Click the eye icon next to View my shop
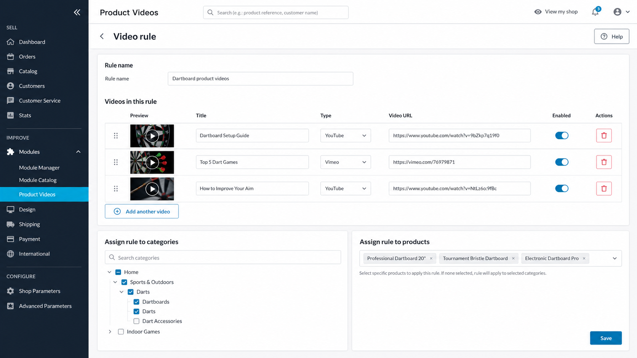637x358 pixels. tap(538, 12)
